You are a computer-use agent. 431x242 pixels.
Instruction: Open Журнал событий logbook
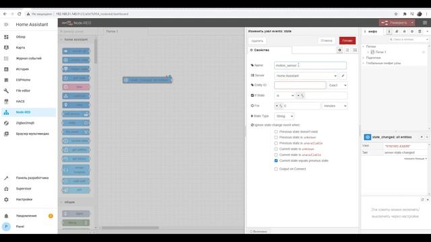pos(28,58)
